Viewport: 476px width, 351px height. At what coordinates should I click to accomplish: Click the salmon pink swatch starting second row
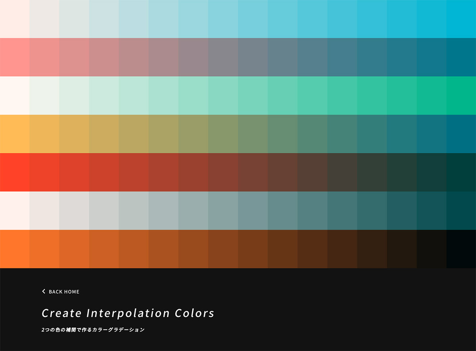click(x=15, y=57)
